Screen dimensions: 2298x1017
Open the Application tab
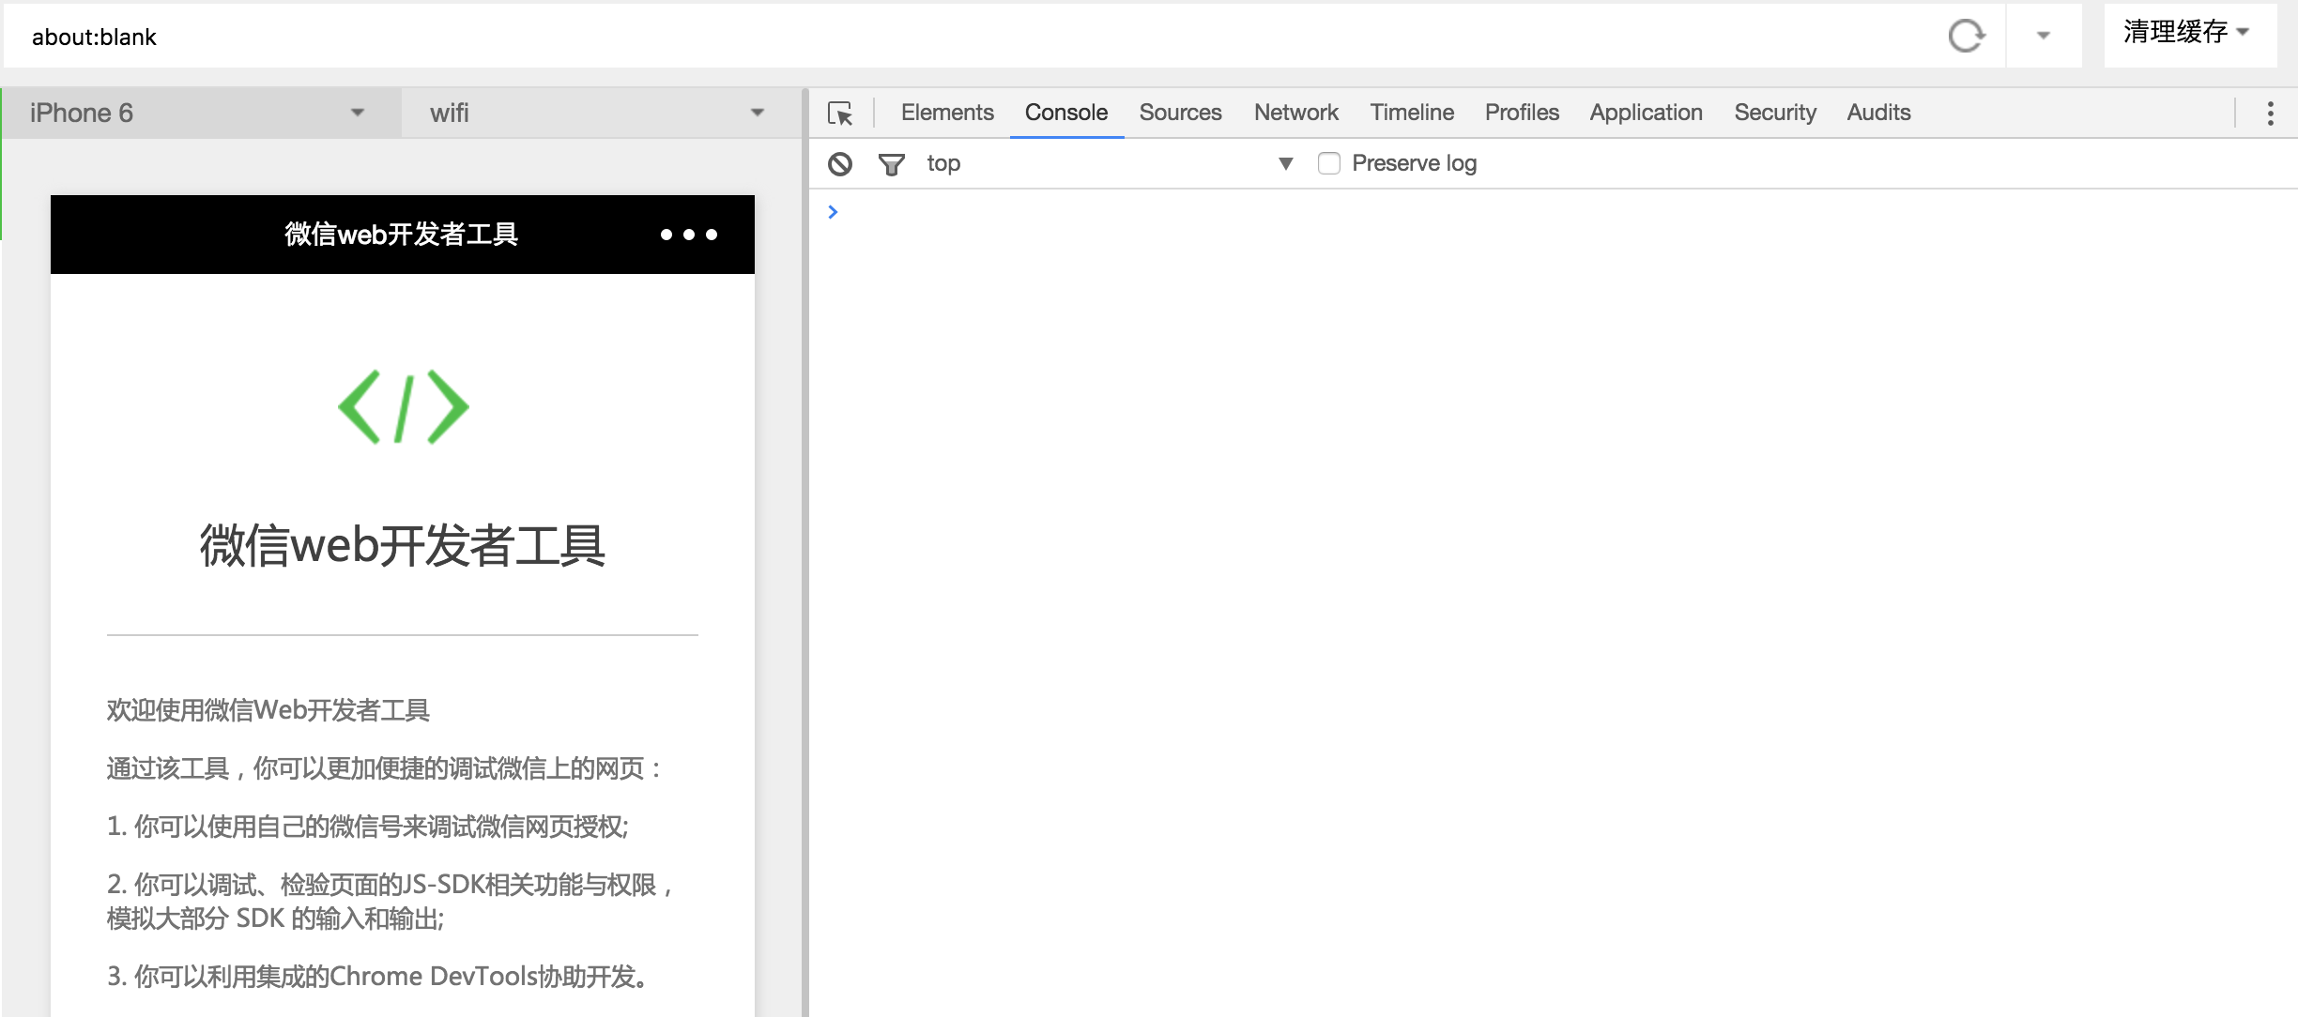[x=1646, y=113]
